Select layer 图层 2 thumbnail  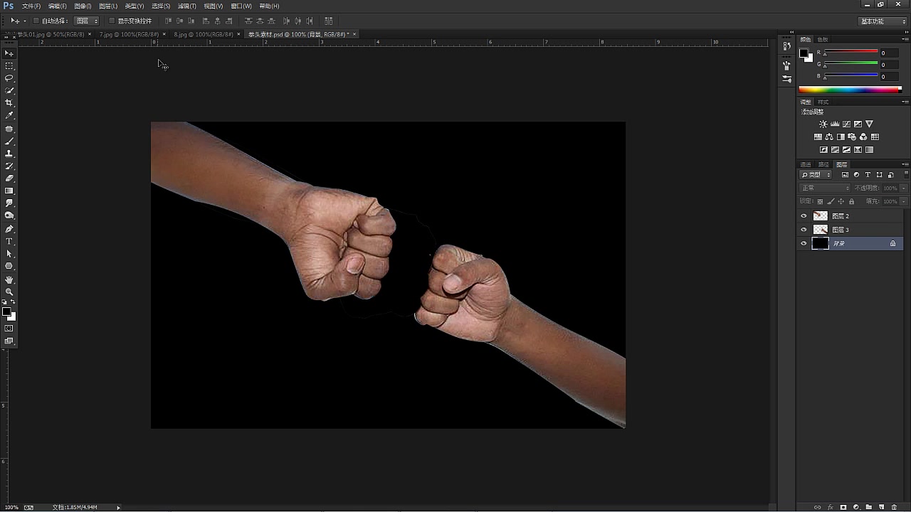click(x=821, y=216)
